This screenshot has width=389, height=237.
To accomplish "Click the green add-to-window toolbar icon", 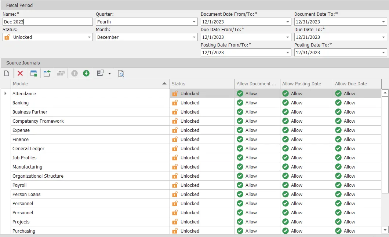I will tap(34, 73).
